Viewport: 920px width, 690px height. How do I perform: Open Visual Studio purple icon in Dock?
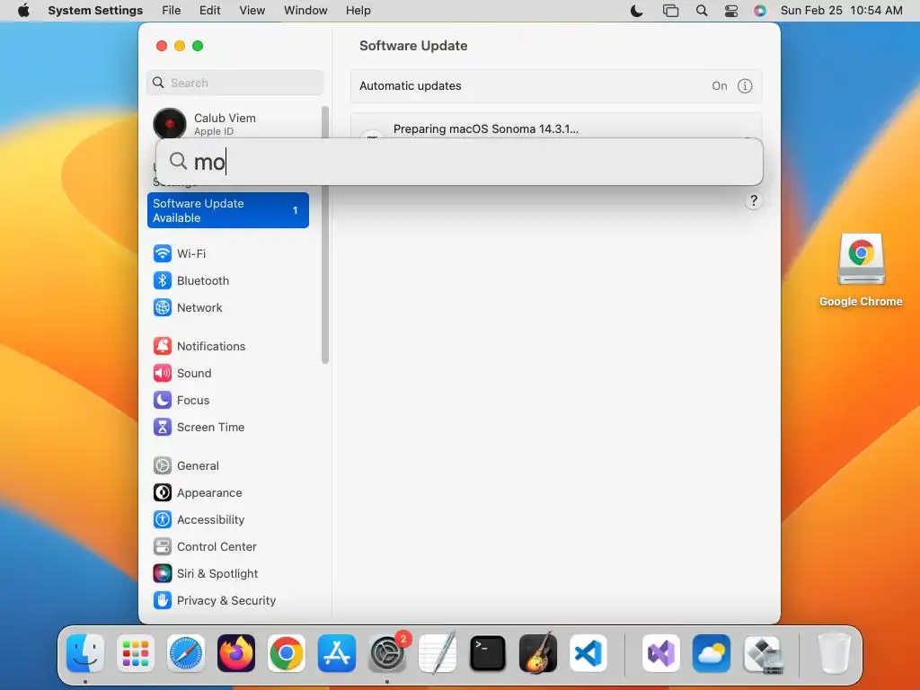(x=661, y=653)
